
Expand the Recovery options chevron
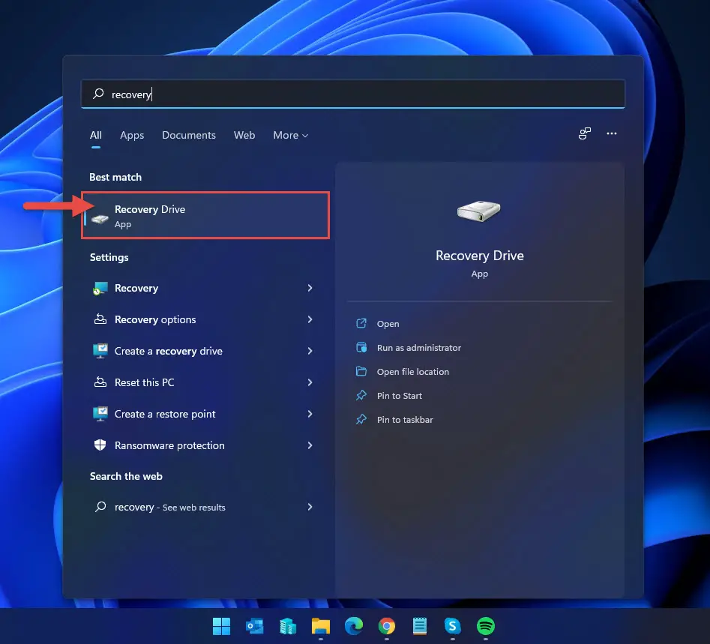310,319
